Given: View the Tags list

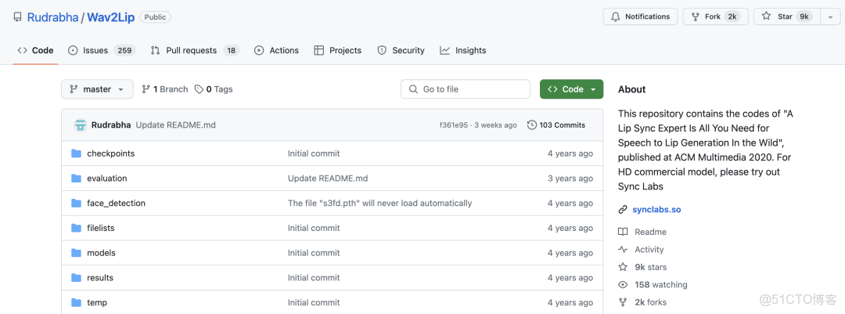Looking at the screenshot, I should (x=214, y=89).
